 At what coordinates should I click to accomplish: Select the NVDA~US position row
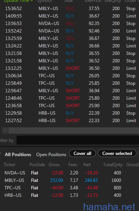coord(69,173)
